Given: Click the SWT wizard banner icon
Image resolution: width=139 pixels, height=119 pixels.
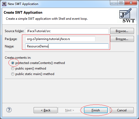Looking at the screenshot, I should click(127, 16).
